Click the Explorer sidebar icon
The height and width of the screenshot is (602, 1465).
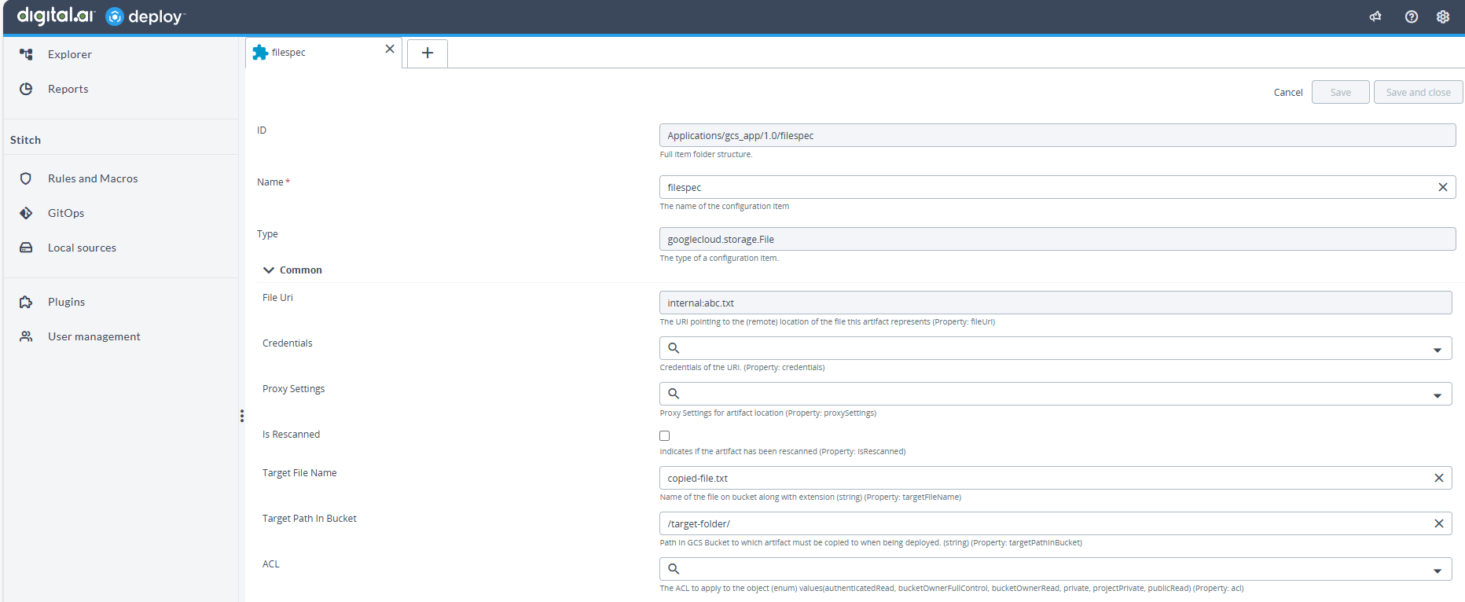tap(26, 54)
